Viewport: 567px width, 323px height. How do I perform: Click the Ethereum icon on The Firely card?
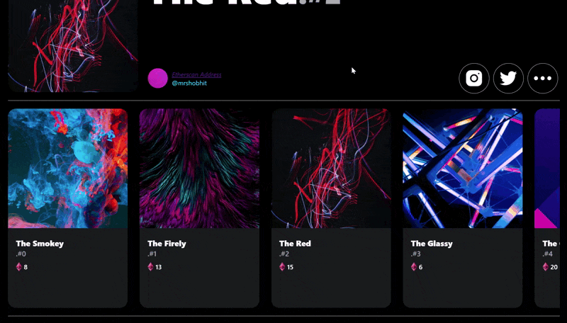(150, 267)
